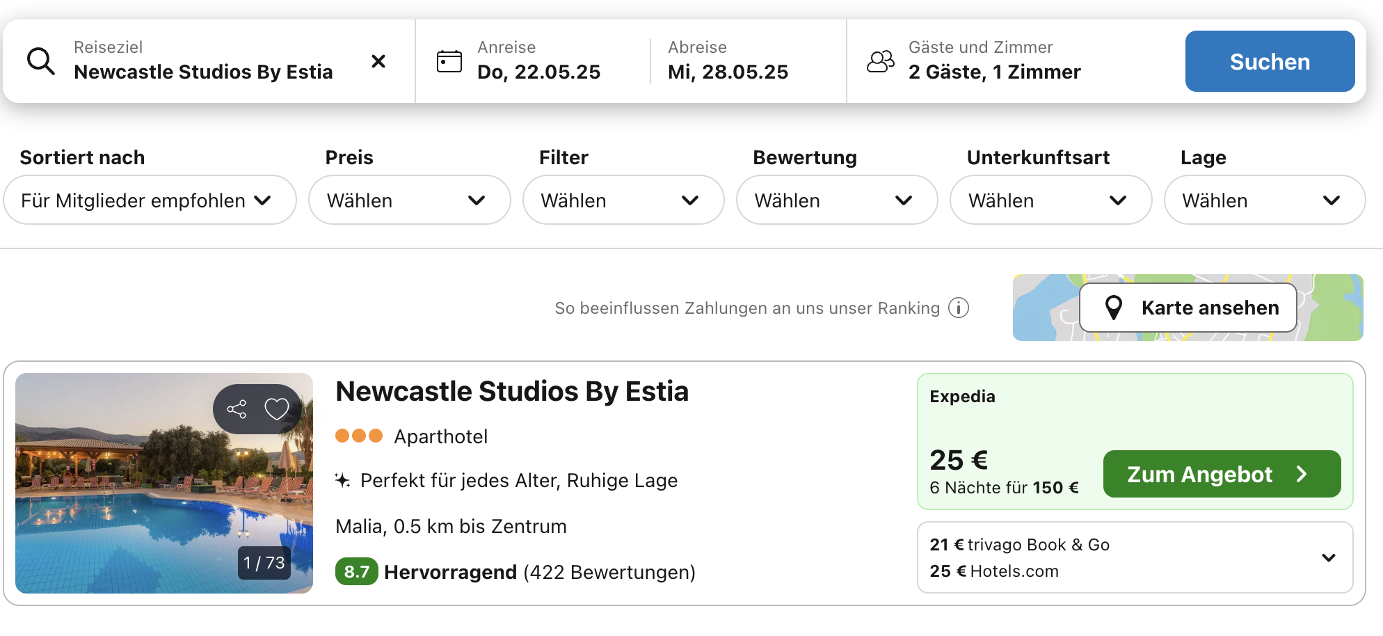
Task: Click the guests icon beside Gäste und Zimmer
Action: [x=881, y=61]
